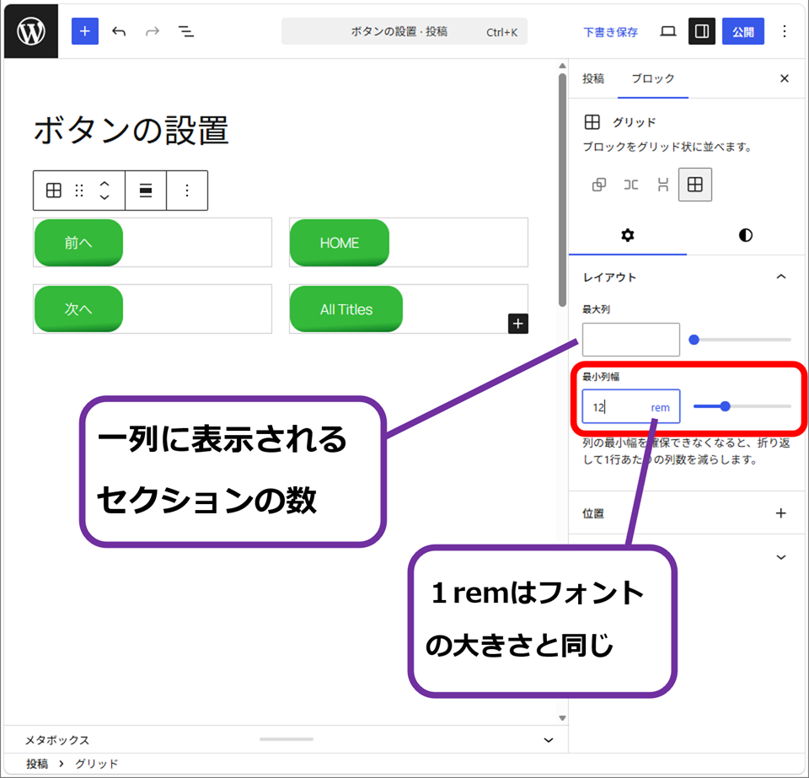Image resolution: width=809 pixels, height=778 pixels.
Task: Switch to the 投稿 tab
Action: pos(593,78)
